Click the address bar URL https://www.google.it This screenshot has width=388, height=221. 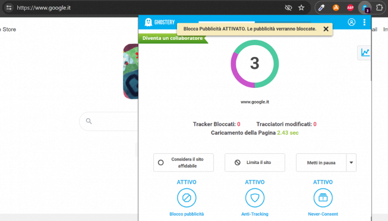43,8
